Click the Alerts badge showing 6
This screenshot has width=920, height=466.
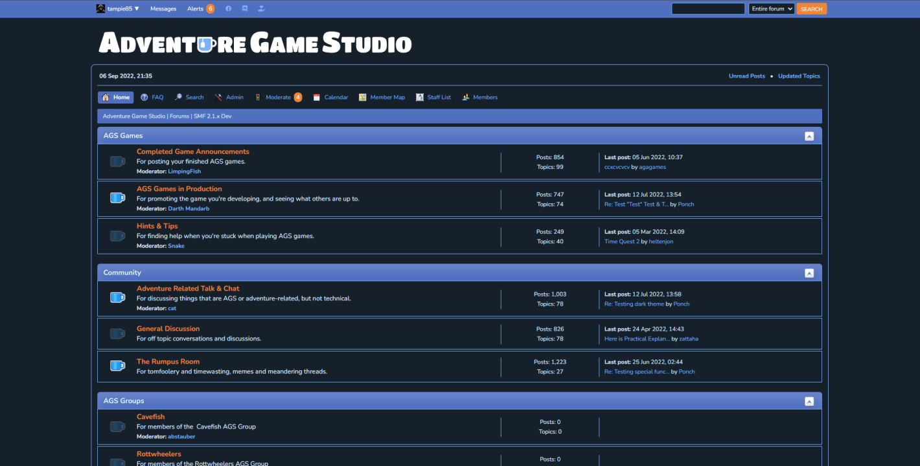coord(210,8)
